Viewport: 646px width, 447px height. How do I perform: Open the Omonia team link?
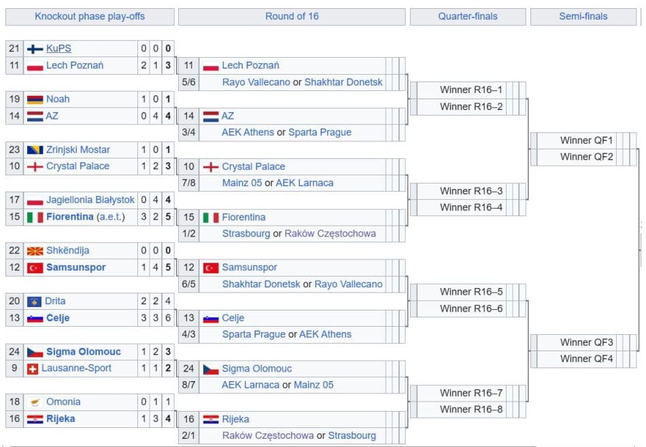click(x=63, y=402)
